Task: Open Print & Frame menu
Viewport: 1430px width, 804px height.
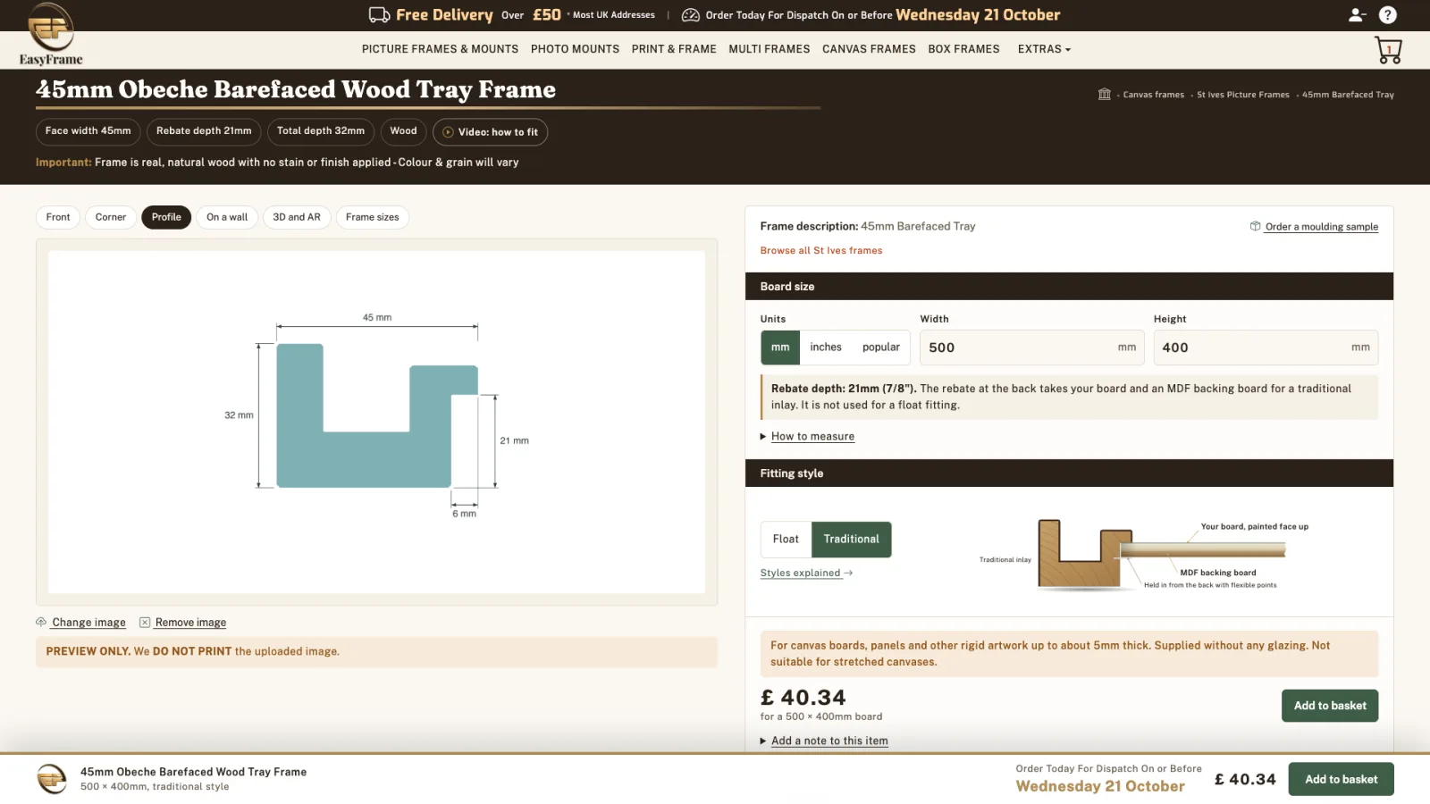Action: [674, 49]
